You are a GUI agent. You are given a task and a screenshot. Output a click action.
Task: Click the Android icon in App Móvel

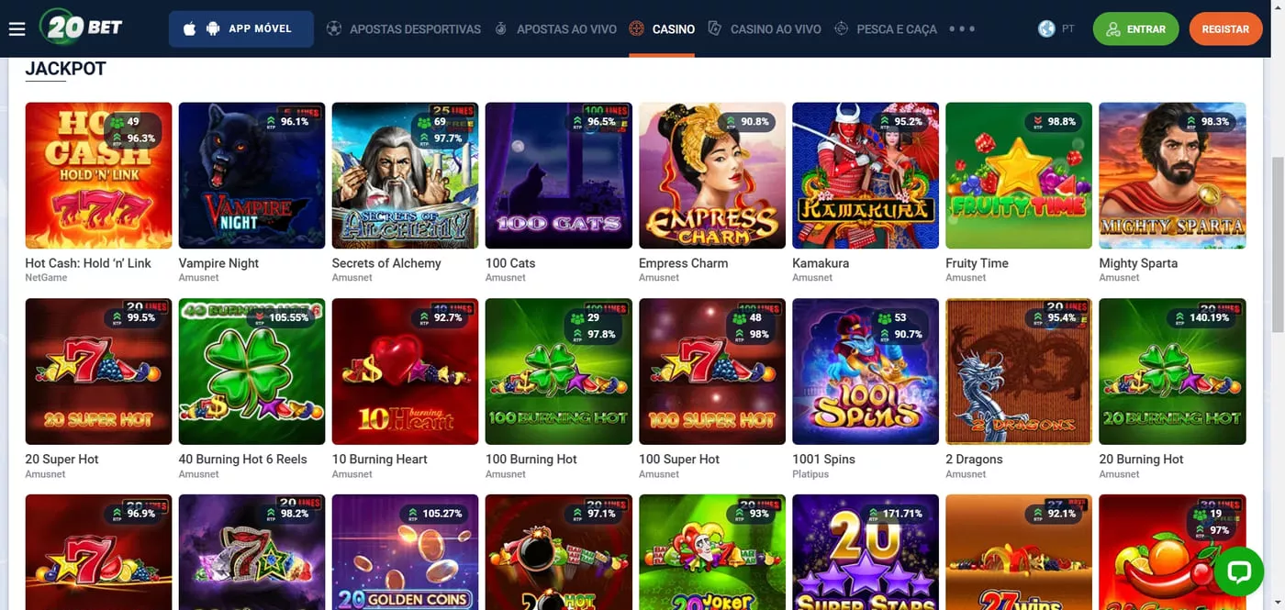point(213,29)
